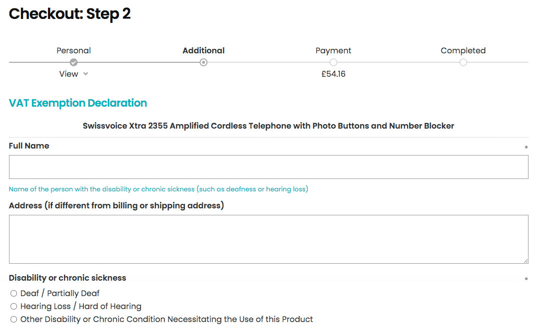Image resolution: width=538 pixels, height=329 pixels.
Task: Click the Swissvoice Xtra 2355 product title
Action: (x=269, y=126)
